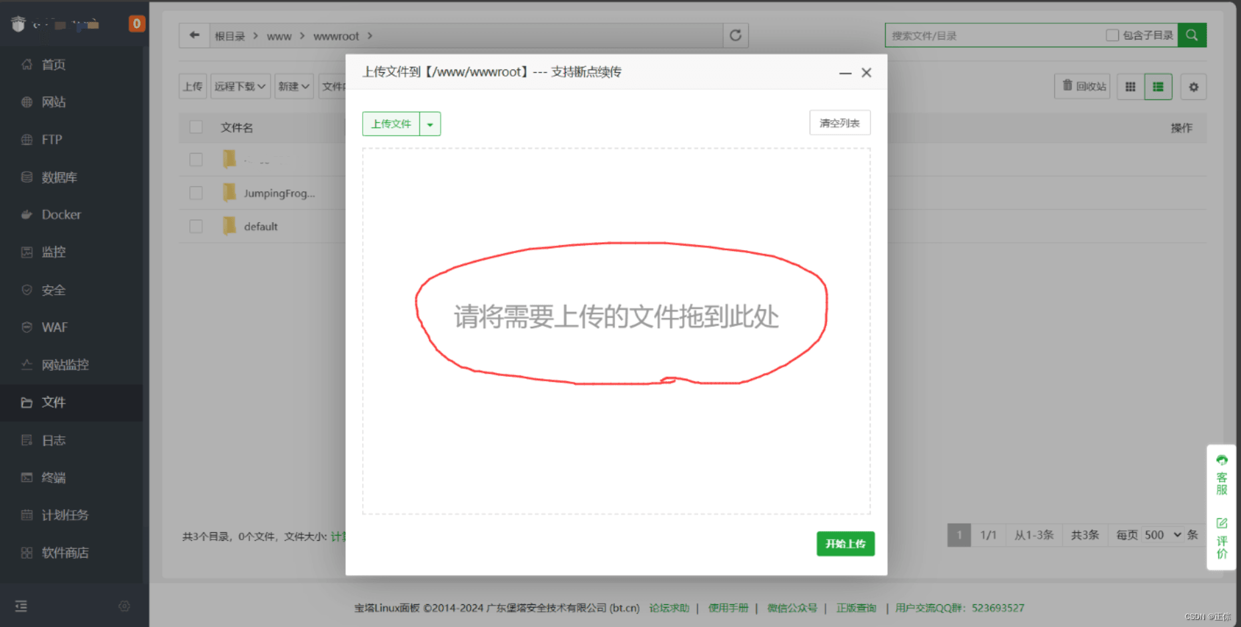
Task: Expand the 上传文件 dropdown arrow
Action: pyautogui.click(x=430, y=124)
